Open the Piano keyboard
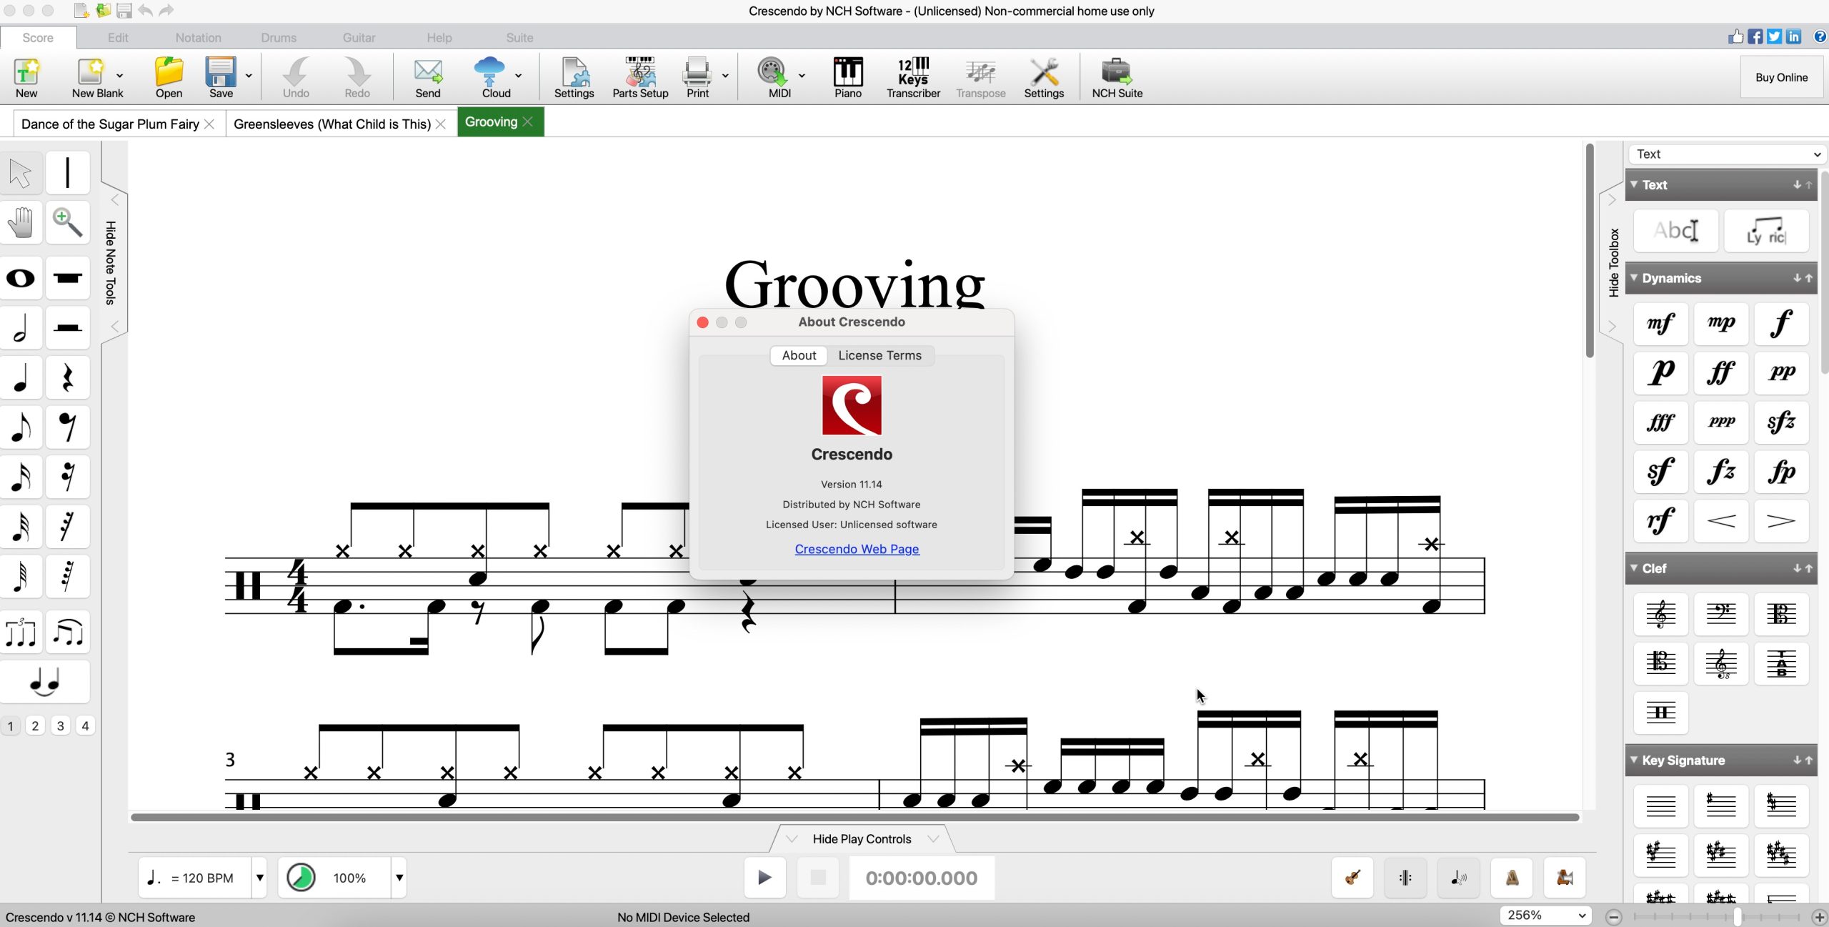This screenshot has height=927, width=1829. [848, 77]
